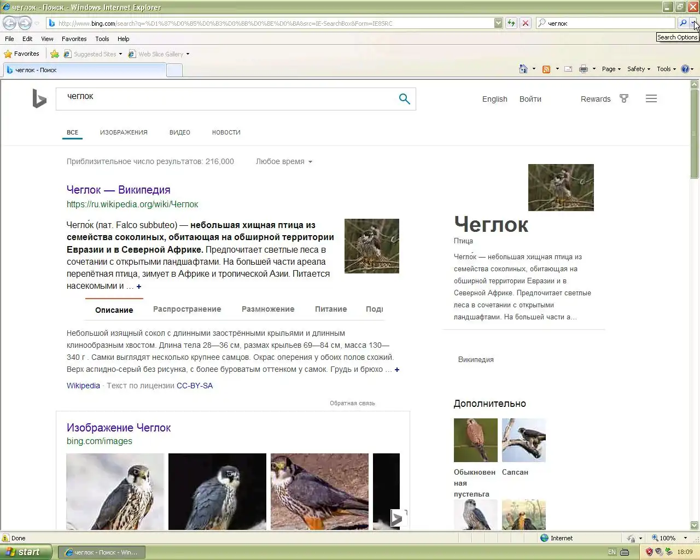Click the Rewards medal icon
The image size is (700, 560).
(623, 98)
